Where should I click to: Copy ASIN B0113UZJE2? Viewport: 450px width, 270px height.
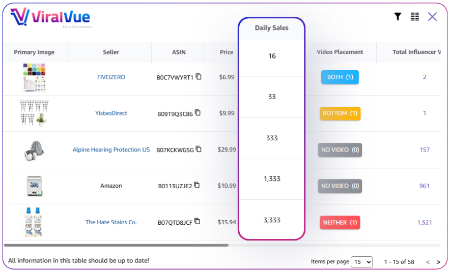click(x=196, y=185)
